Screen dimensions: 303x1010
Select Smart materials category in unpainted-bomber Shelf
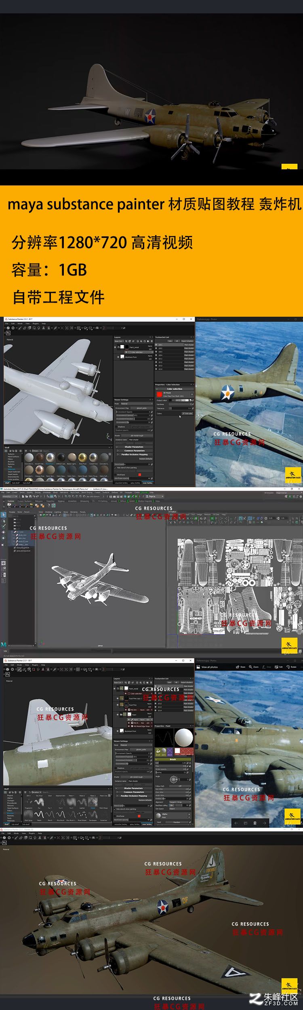[x=14, y=472]
